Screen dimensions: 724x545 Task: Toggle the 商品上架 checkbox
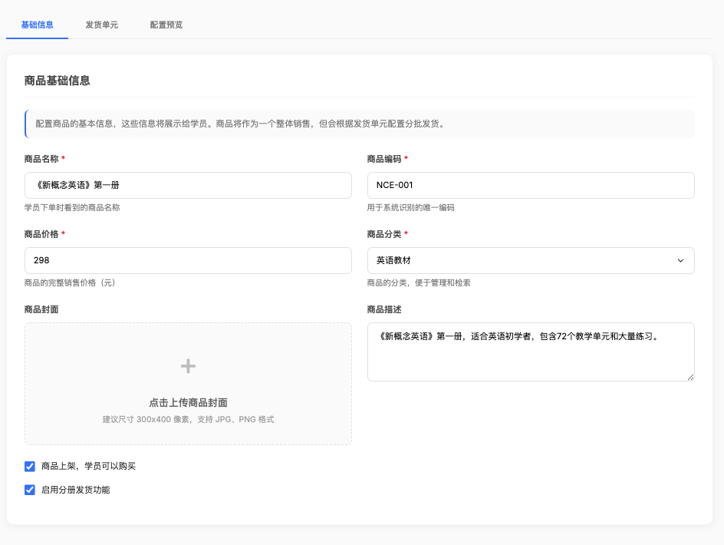30,466
